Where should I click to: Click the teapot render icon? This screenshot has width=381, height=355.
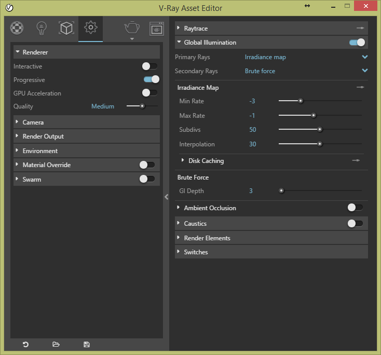(x=132, y=27)
